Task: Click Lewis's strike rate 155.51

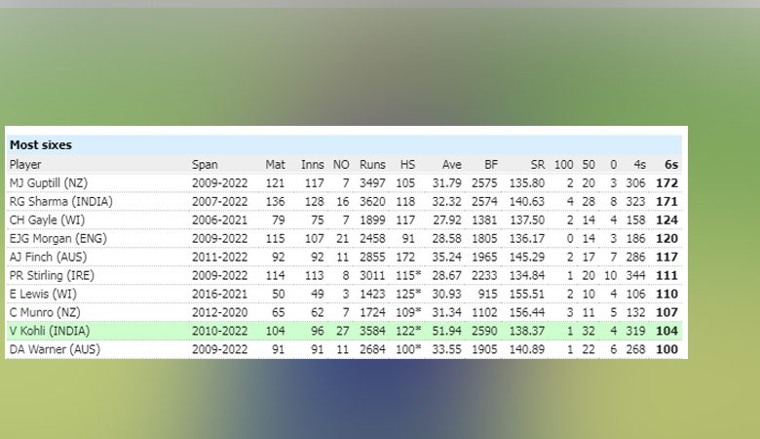Action: (526, 294)
